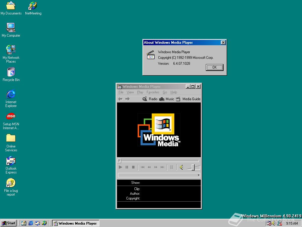The height and width of the screenshot is (227, 302).
Task: Skip to the previous track
Action: pyautogui.click(x=142, y=167)
